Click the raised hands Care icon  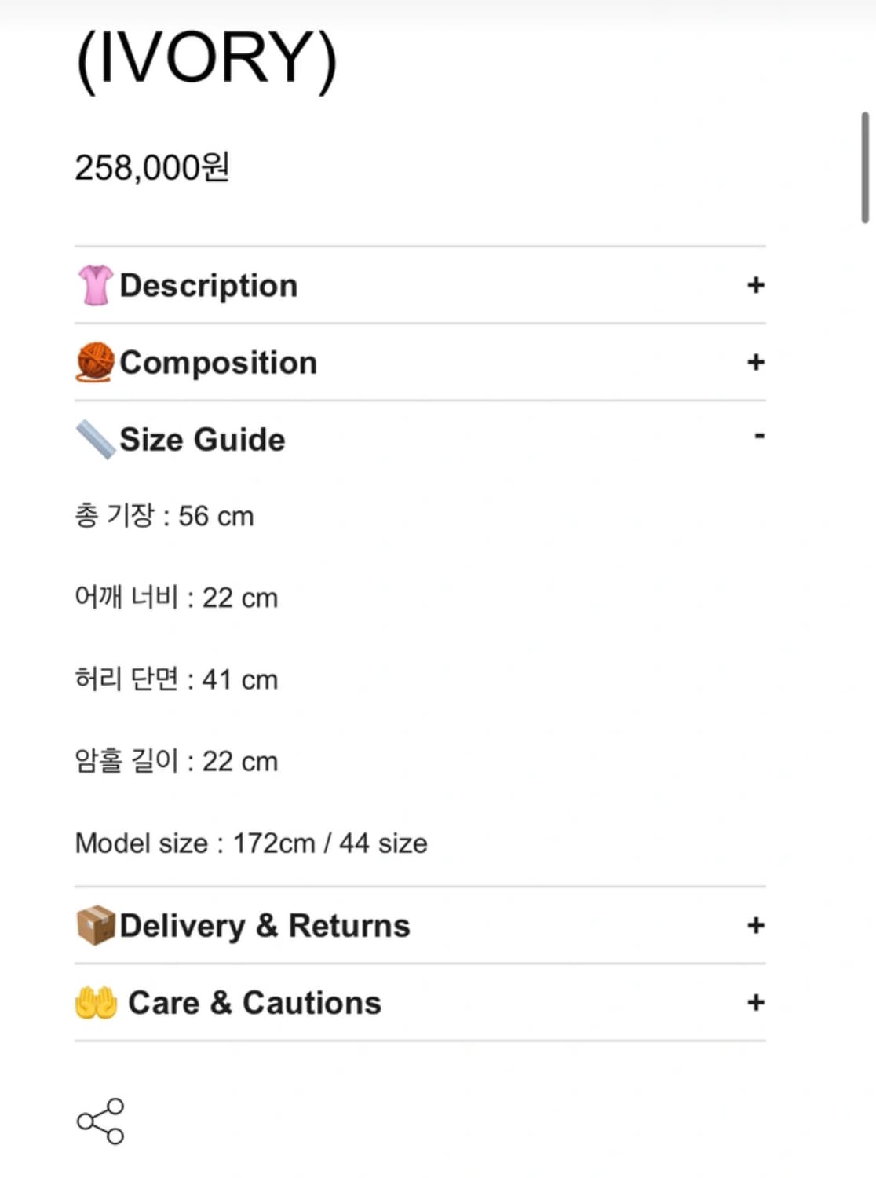96,1003
